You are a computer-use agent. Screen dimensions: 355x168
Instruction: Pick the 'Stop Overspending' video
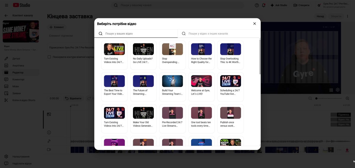(172, 55)
